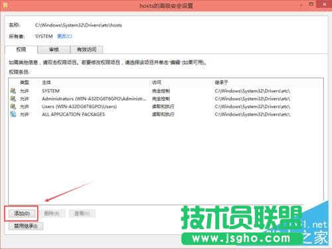Click the 删除(R) button
This screenshot has width=332, height=249.
[x=52, y=214]
